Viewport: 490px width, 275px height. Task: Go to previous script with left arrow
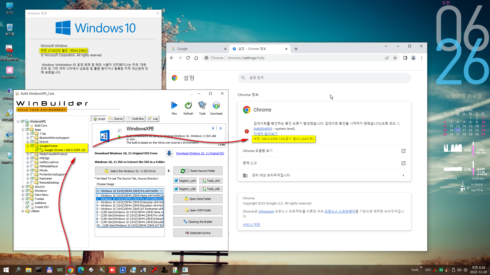pyautogui.click(x=213, y=128)
